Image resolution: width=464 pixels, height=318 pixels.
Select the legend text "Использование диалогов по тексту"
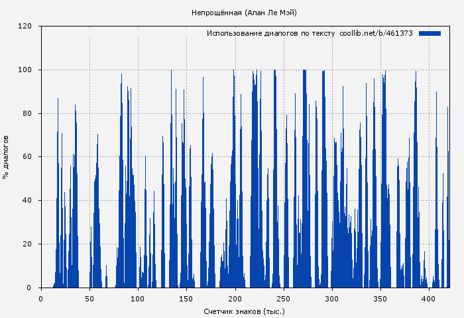click(271, 33)
